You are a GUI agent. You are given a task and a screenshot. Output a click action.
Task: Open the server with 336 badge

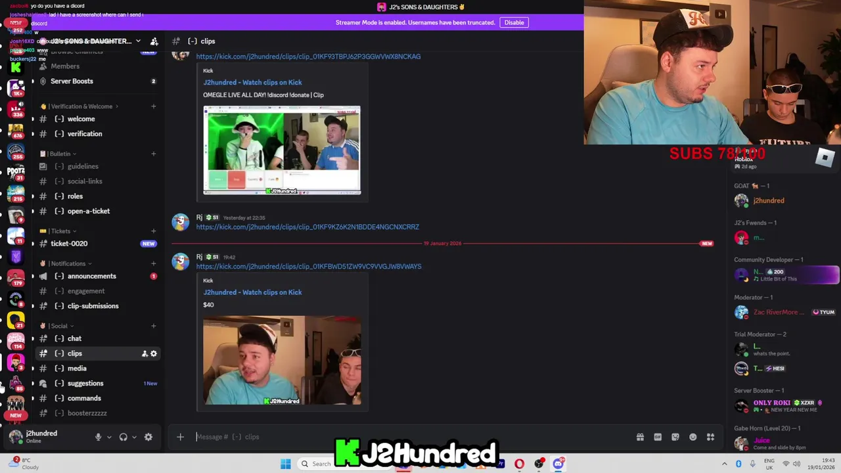point(16,109)
